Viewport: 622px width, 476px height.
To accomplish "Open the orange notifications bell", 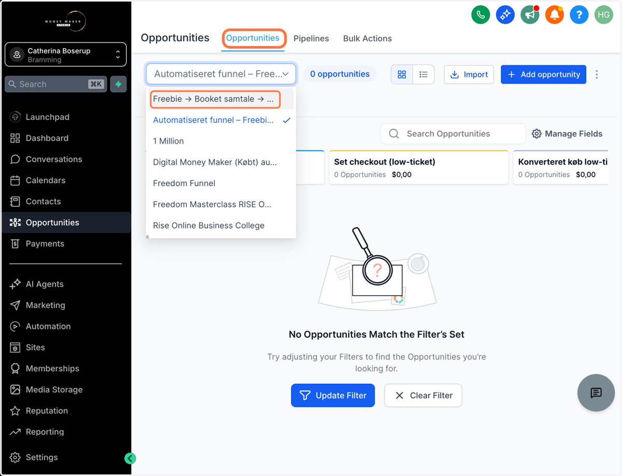I will (x=554, y=15).
